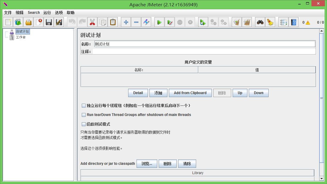This screenshot has width=327, height=184.
Task: Open the Templates icon in toolbar
Action: coord(18,22)
